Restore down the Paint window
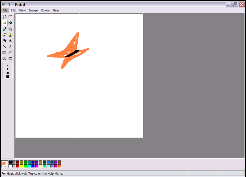The image size is (246, 177). point(235,5)
